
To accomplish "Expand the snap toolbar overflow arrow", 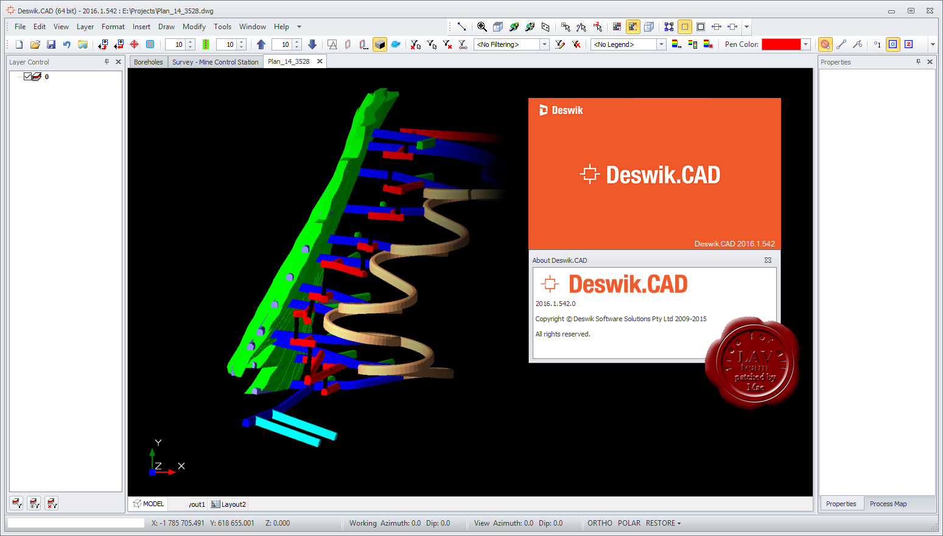I will 933,44.
